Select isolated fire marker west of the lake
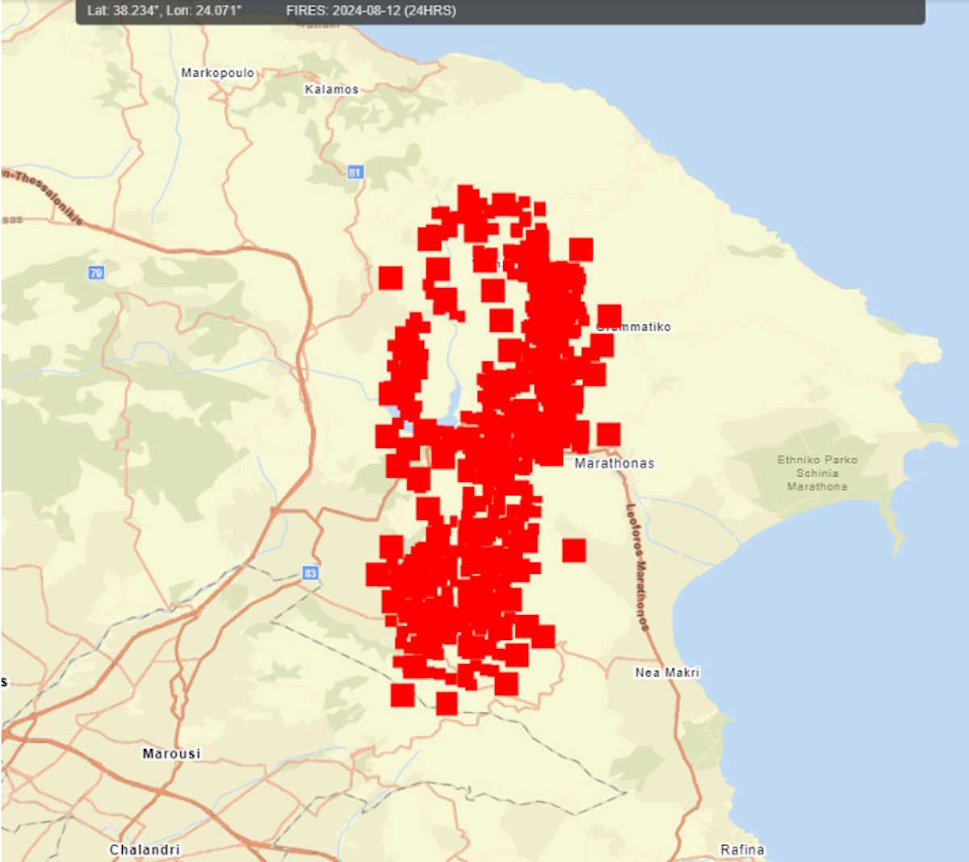 tap(391, 278)
